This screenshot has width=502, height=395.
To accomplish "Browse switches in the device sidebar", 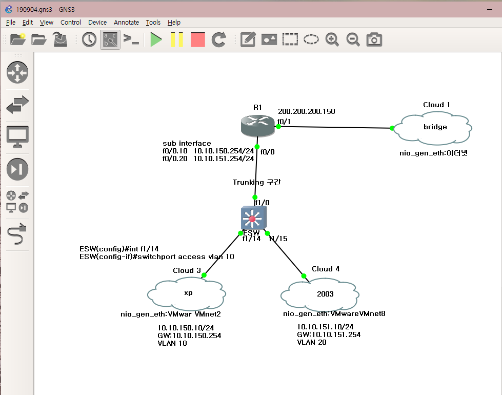I will click(17, 105).
